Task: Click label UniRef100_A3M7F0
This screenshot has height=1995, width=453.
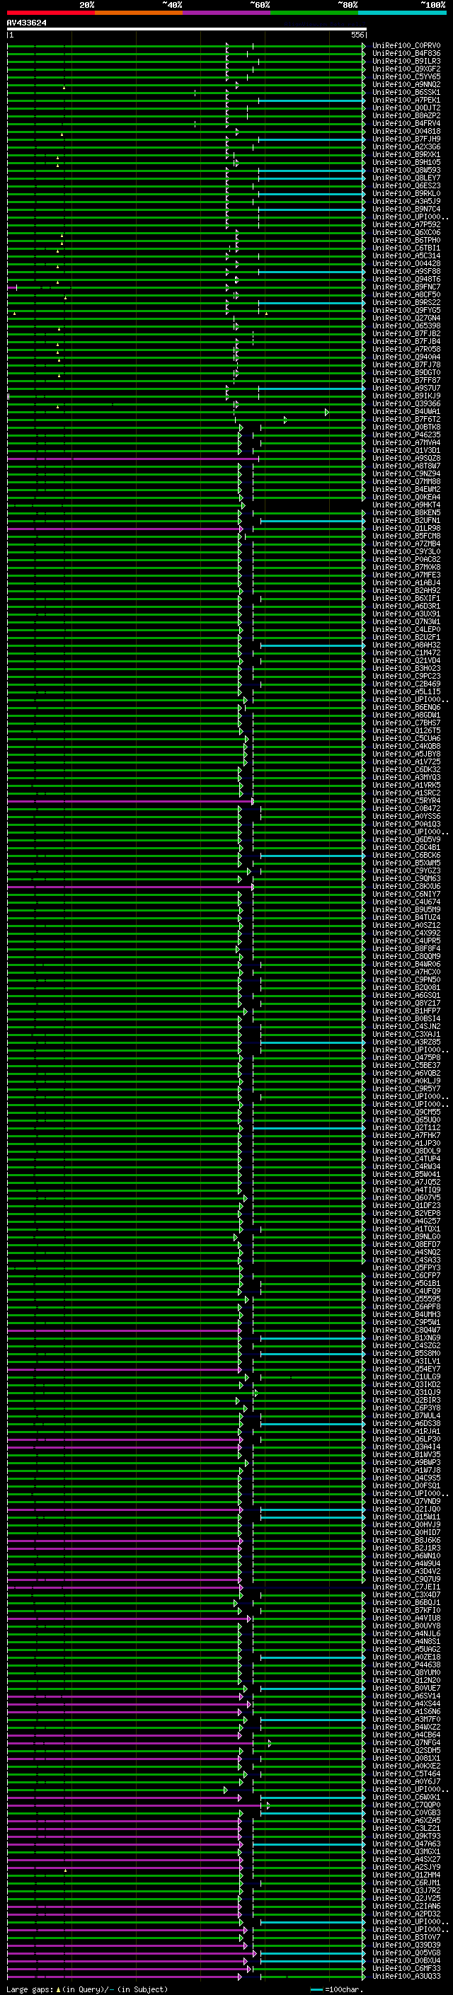Action: [x=406, y=1719]
